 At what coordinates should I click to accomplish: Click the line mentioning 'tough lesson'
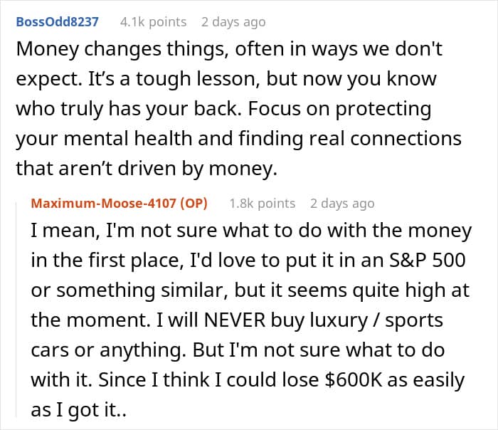tap(226, 79)
